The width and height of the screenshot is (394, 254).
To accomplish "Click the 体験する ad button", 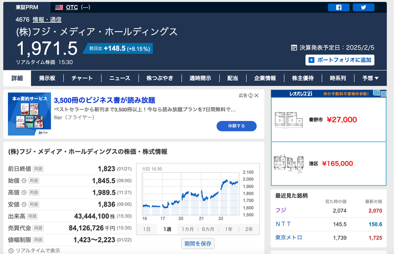I will click(236, 126).
